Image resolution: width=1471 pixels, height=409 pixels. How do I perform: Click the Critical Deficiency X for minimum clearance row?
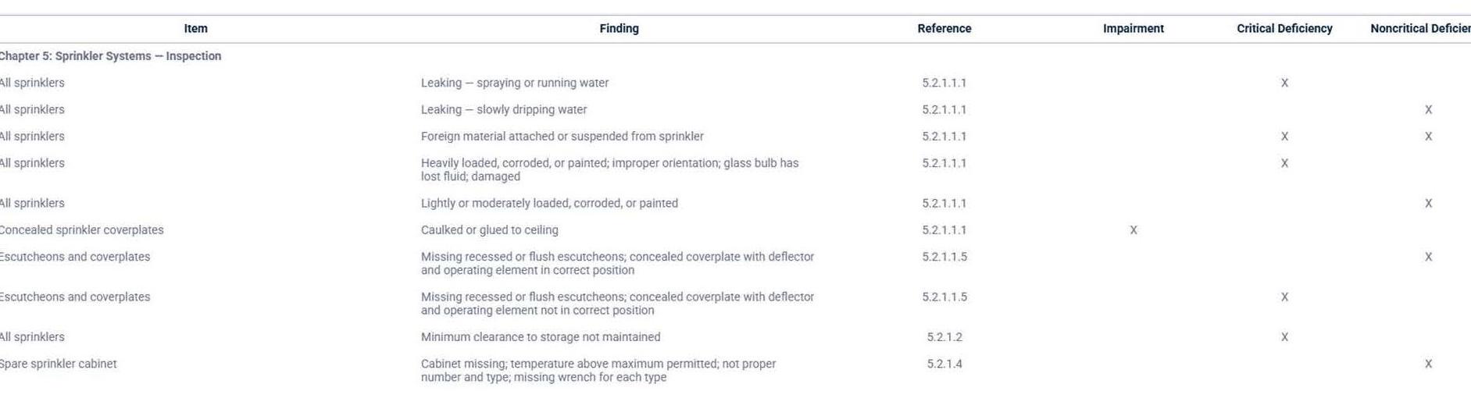(1284, 337)
